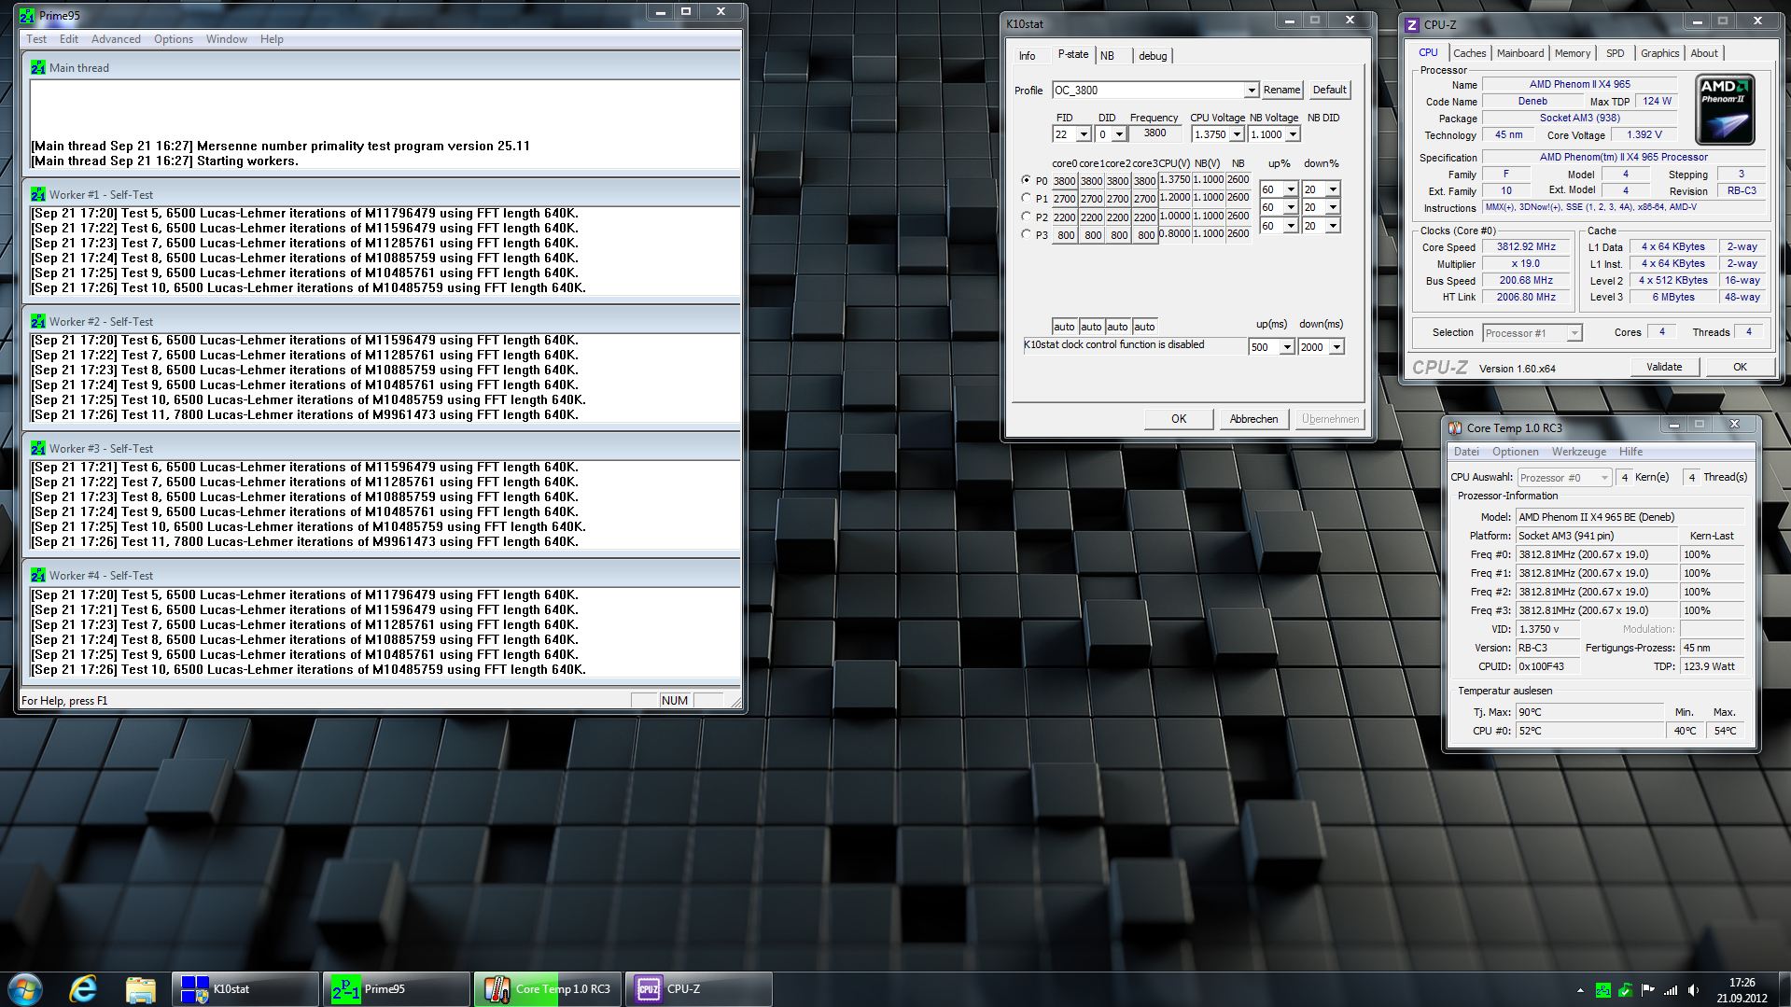Switch to Core Temp via its taskbar icon
Screen dimensions: 1791x1007
tap(547, 988)
